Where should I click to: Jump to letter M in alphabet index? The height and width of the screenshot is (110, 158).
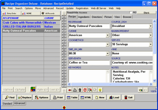(64, 50)
